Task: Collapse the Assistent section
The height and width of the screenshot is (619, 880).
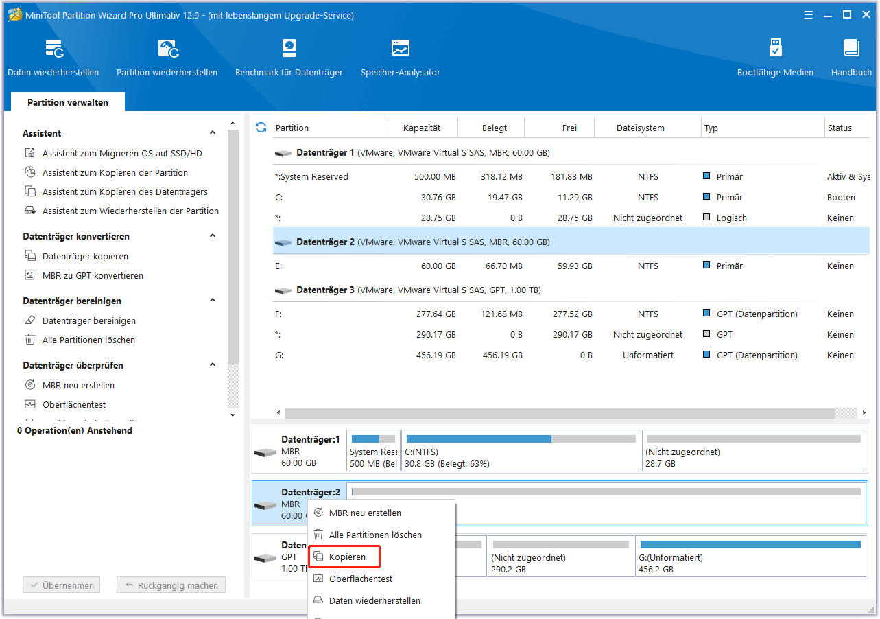Action: [x=213, y=133]
